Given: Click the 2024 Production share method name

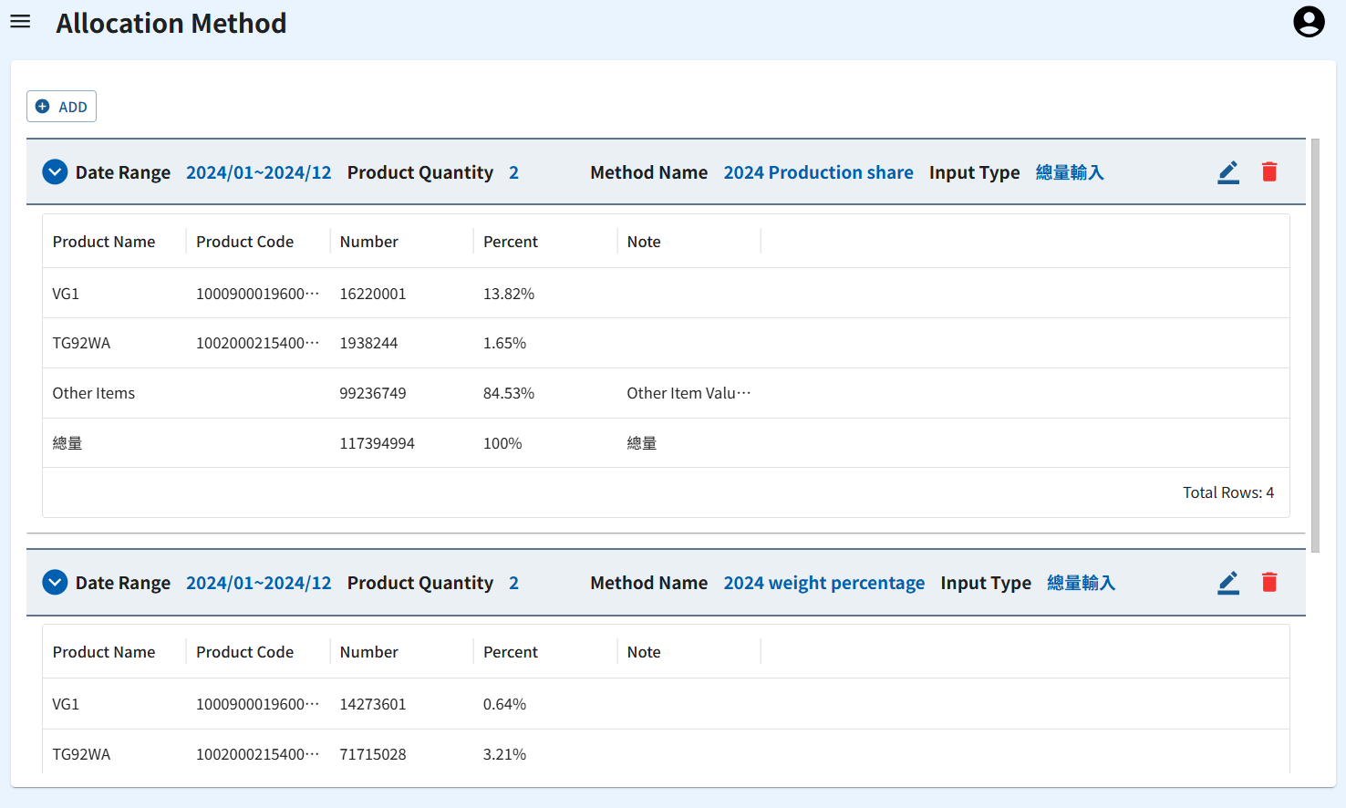Looking at the screenshot, I should click(818, 172).
